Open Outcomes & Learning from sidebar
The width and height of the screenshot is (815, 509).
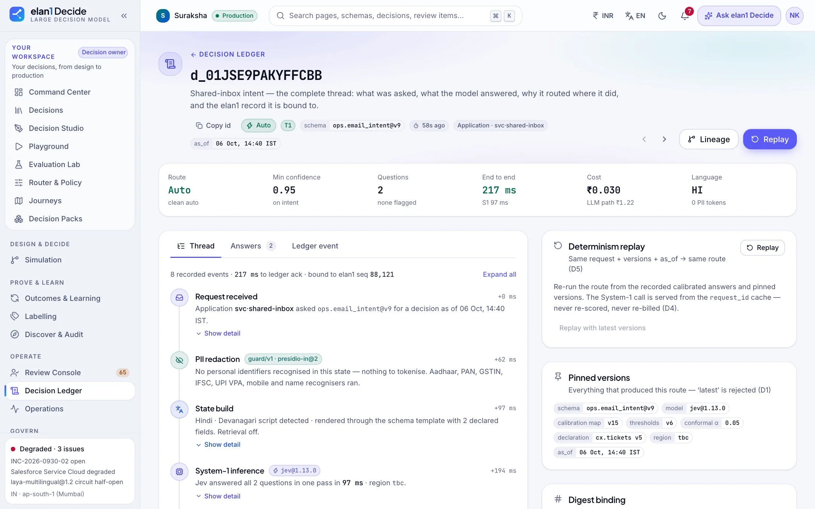(x=70, y=299)
